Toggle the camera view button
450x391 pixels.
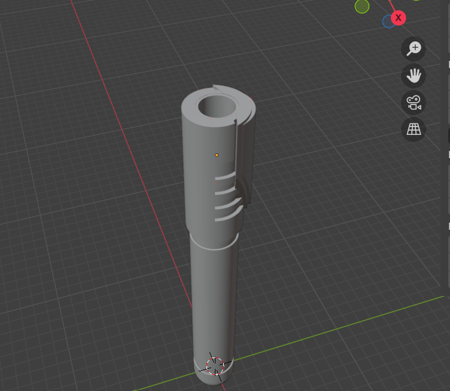413,103
